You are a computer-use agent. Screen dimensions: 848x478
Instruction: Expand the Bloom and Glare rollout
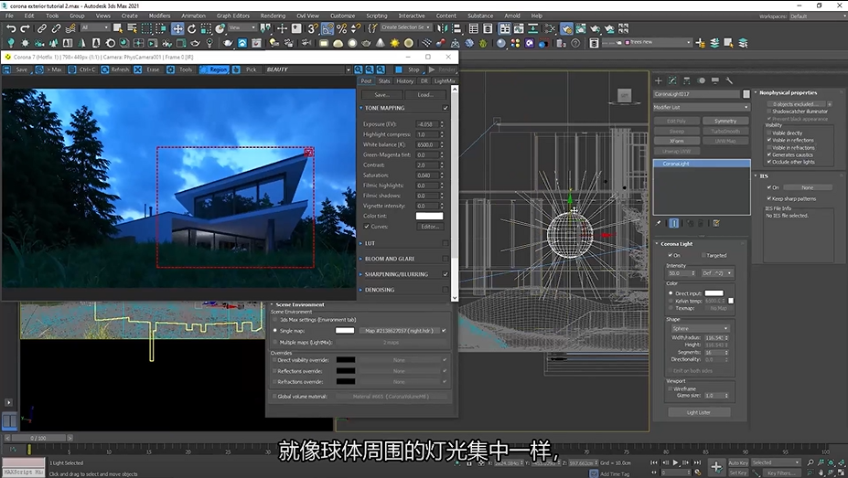click(x=361, y=259)
